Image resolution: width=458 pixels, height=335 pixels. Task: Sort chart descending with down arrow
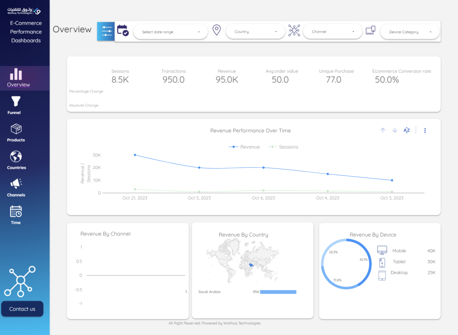(x=394, y=130)
